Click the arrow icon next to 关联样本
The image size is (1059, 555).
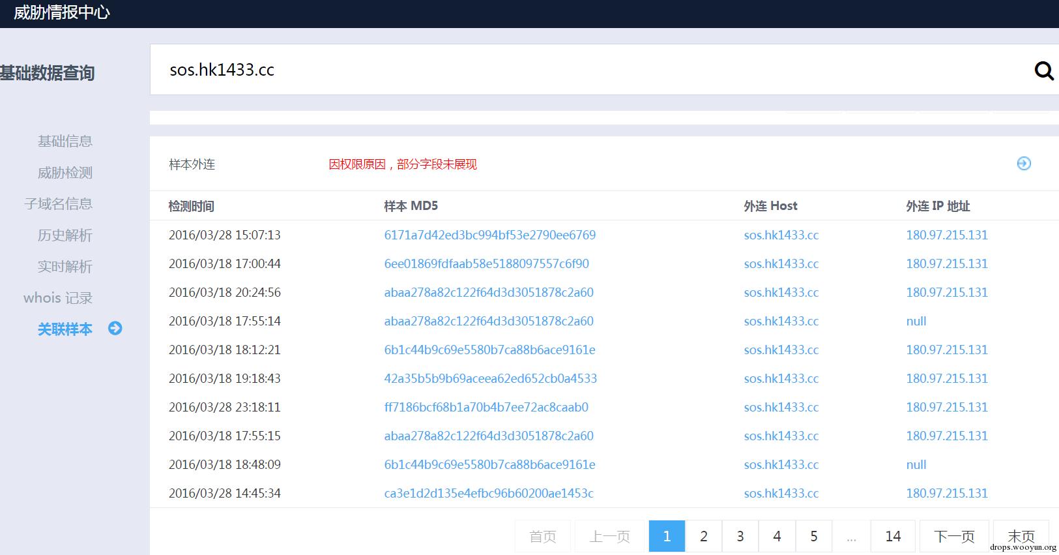115,328
